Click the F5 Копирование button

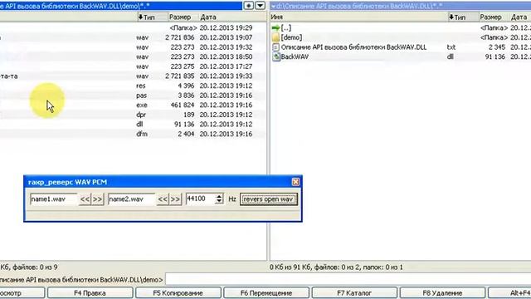178,293
